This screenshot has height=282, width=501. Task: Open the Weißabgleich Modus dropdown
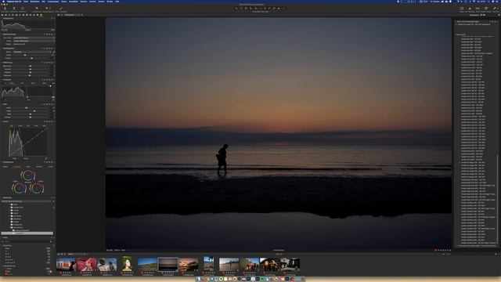click(32, 52)
